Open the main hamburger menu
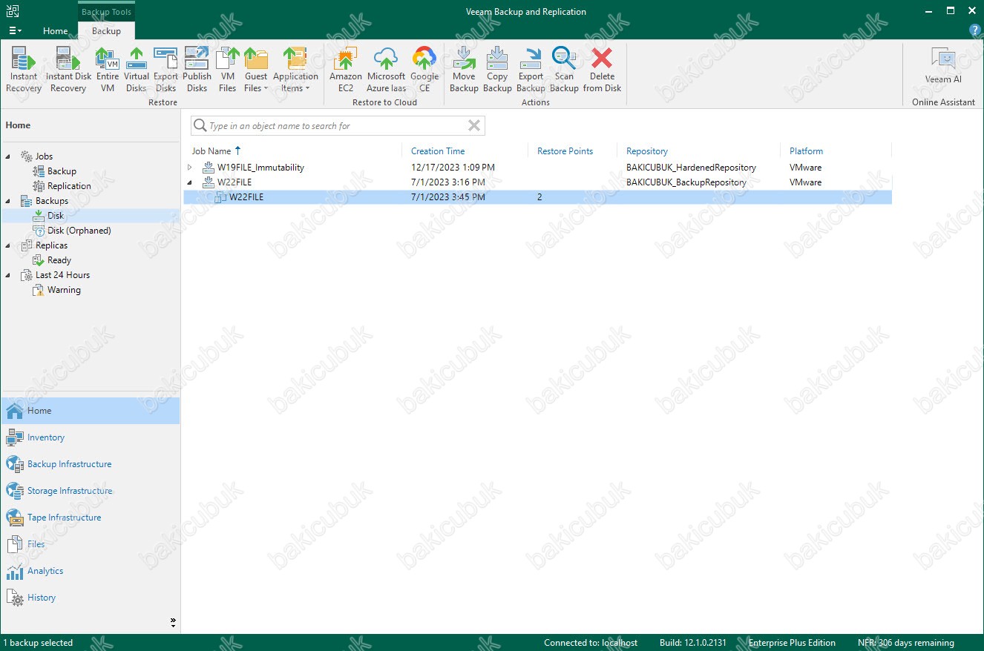 [x=15, y=31]
